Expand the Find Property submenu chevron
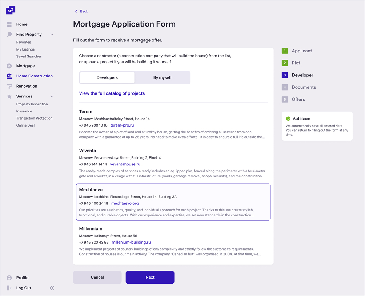Viewport: 365px width, 296px height. pos(52,35)
